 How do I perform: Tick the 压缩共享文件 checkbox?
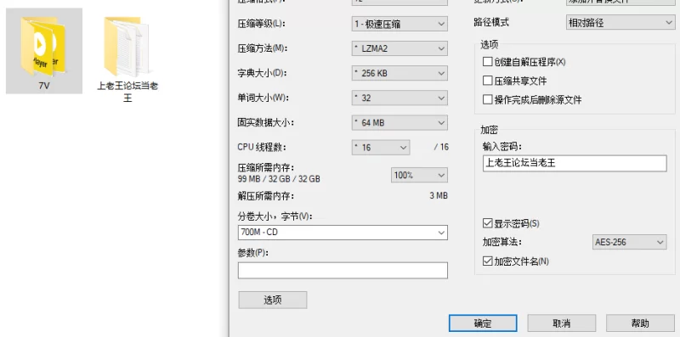487,81
